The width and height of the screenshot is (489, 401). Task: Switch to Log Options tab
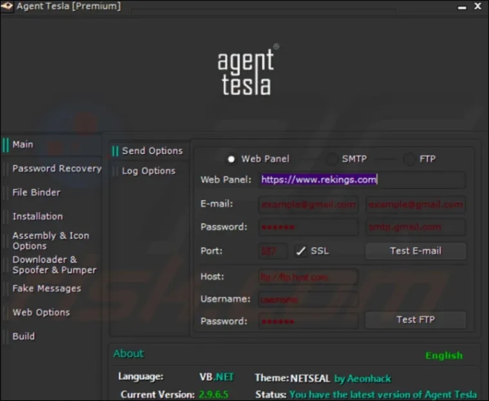pyautogui.click(x=148, y=171)
